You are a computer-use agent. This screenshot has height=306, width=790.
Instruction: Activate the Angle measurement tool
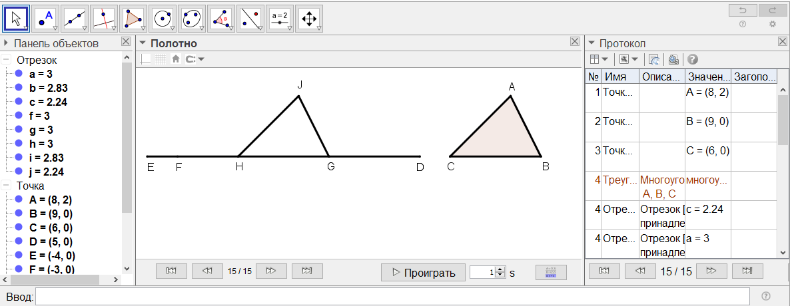(220, 19)
